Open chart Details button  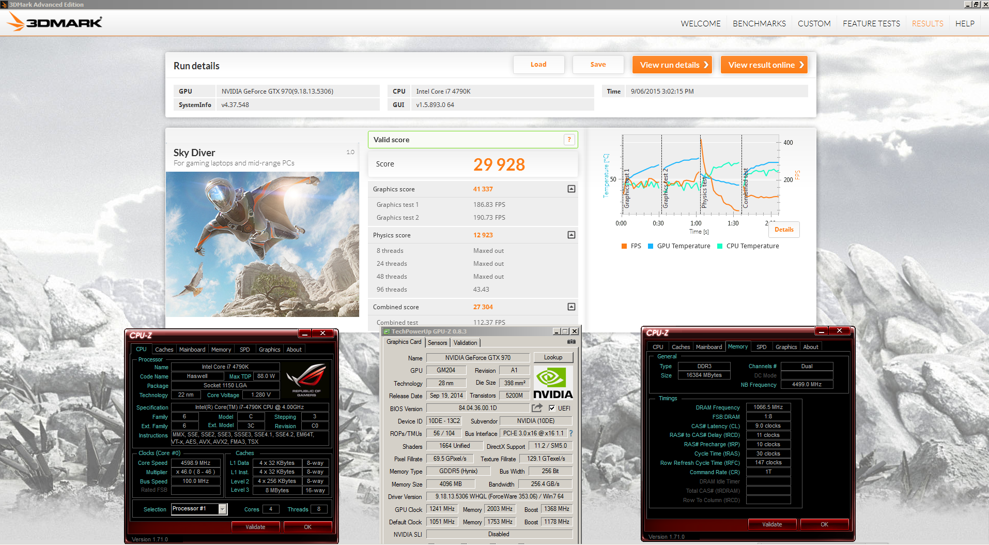[x=784, y=230]
